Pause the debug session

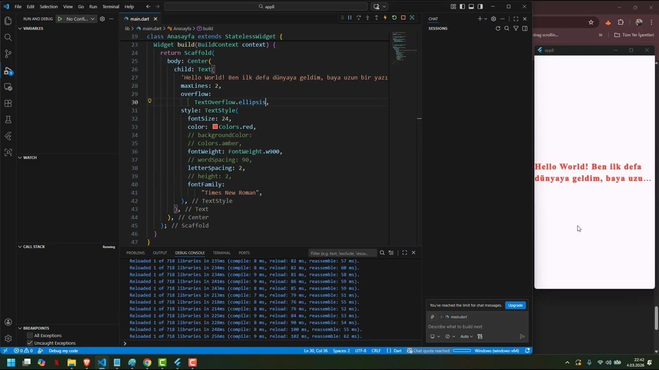pos(350,17)
